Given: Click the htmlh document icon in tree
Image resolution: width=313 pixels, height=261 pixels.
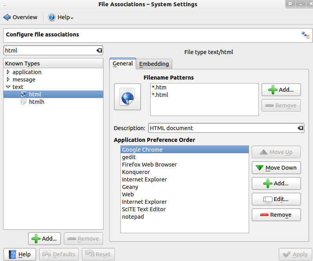Looking at the screenshot, I should (24, 101).
